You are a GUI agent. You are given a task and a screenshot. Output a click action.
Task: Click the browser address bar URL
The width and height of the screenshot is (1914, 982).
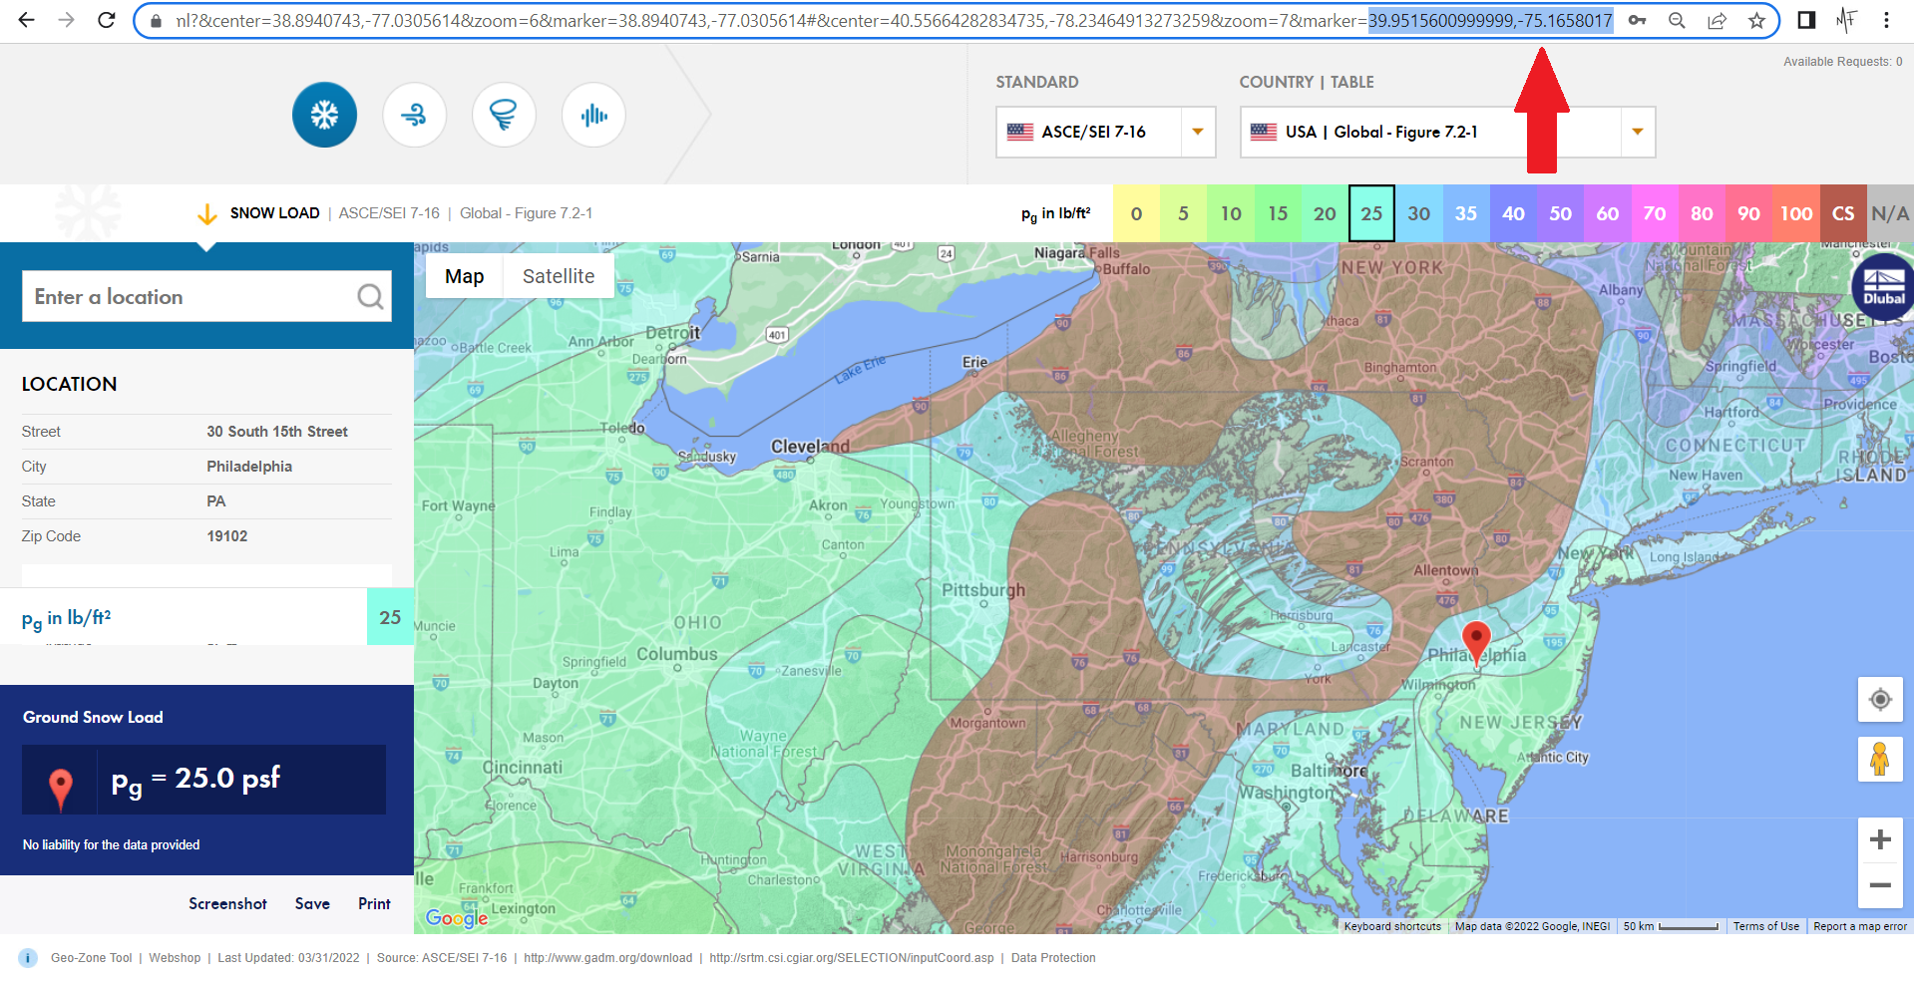(894, 20)
